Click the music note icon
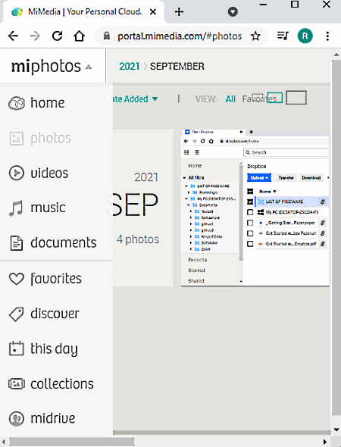This screenshot has height=447, width=341. point(16,208)
